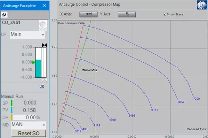Image resolution: width=208 pixels, height=138 pixels.
Task: Click the CO_2AS1 controller tag
Action: pos(11,23)
